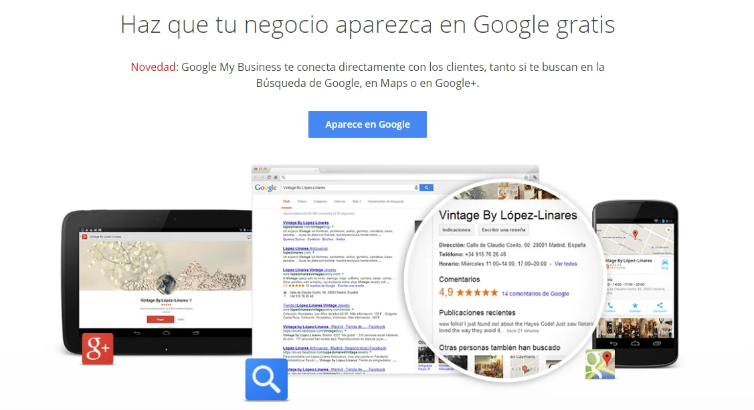The image size is (754, 410).
Task: Tap the Compartir share icon on phone
Action: (659, 306)
